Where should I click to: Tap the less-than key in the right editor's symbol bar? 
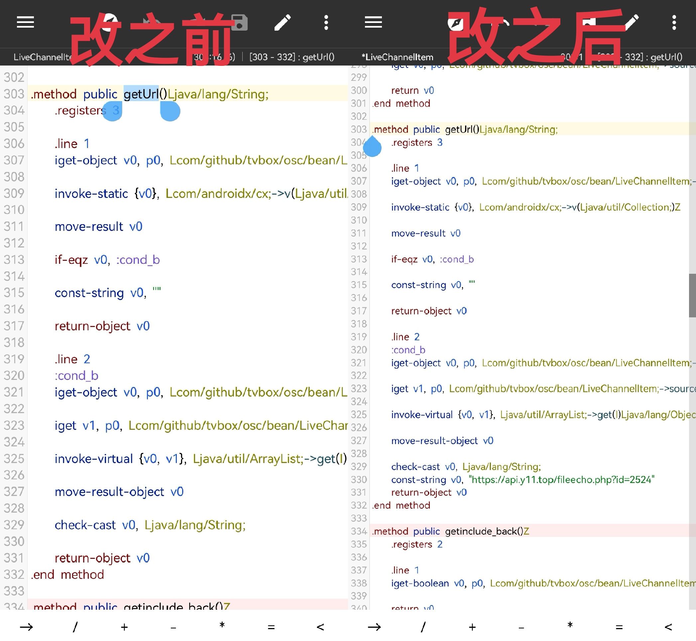click(668, 627)
